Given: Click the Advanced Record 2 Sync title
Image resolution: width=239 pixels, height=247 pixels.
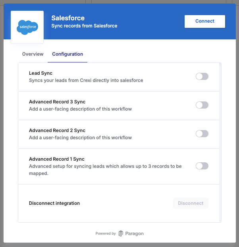Looking at the screenshot, I should pos(57,130).
